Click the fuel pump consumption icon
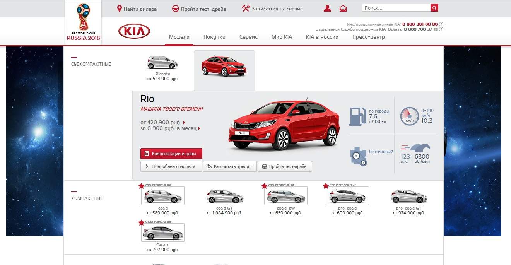 pos(357,116)
